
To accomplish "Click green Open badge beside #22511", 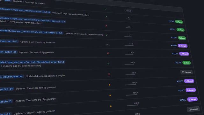I will click(x=180, y=30).
